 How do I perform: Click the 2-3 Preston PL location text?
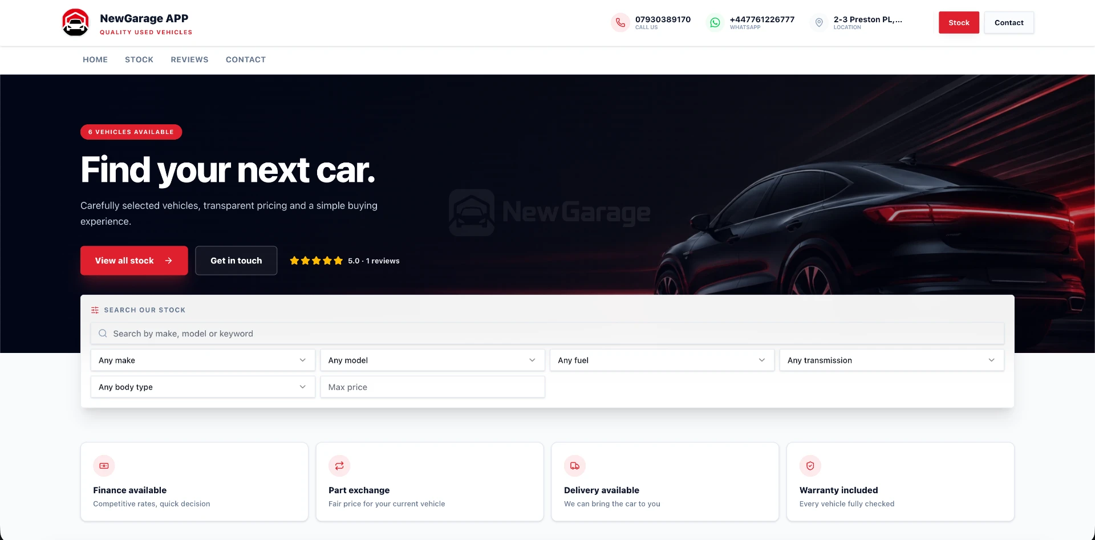[868, 19]
